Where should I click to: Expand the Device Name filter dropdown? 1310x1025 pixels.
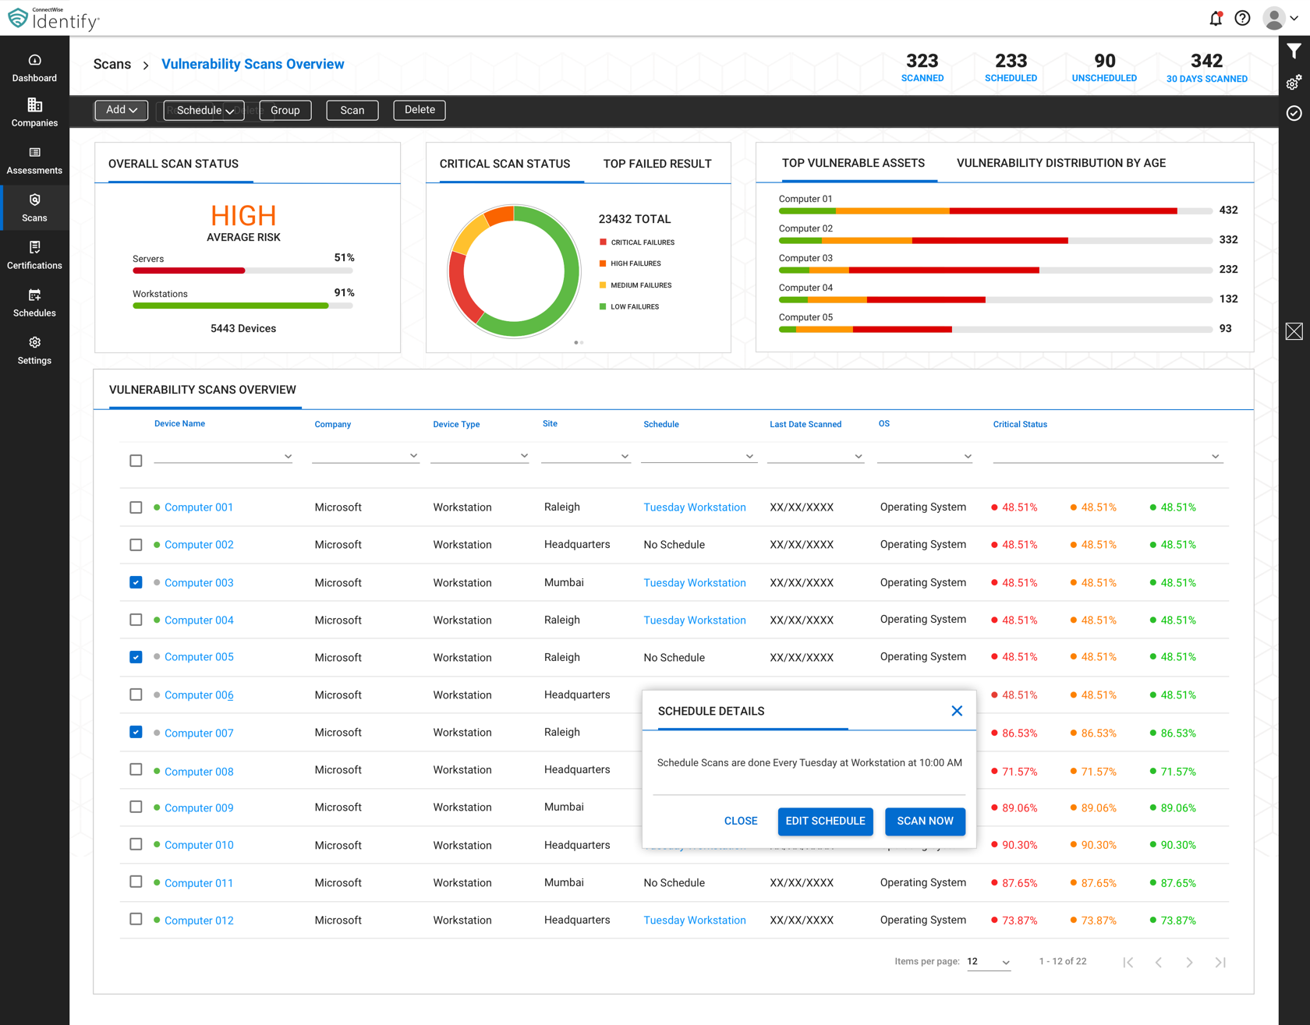(x=223, y=455)
